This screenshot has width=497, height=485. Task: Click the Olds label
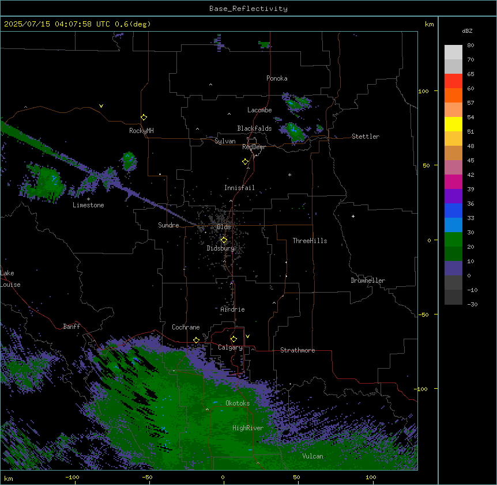224,227
